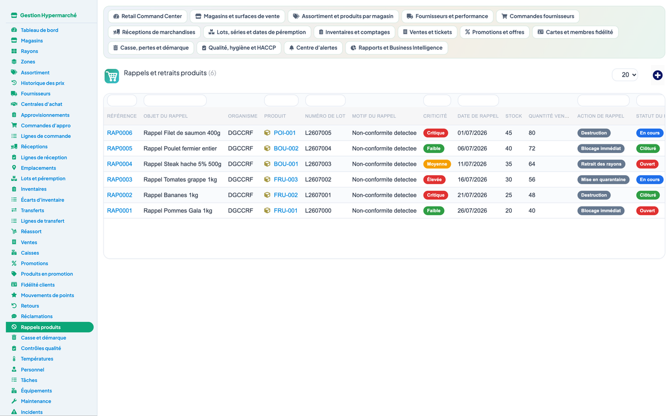Open Fournisseurs et performance tab
Screen dimensions: 672x416
pyautogui.click(x=447, y=16)
